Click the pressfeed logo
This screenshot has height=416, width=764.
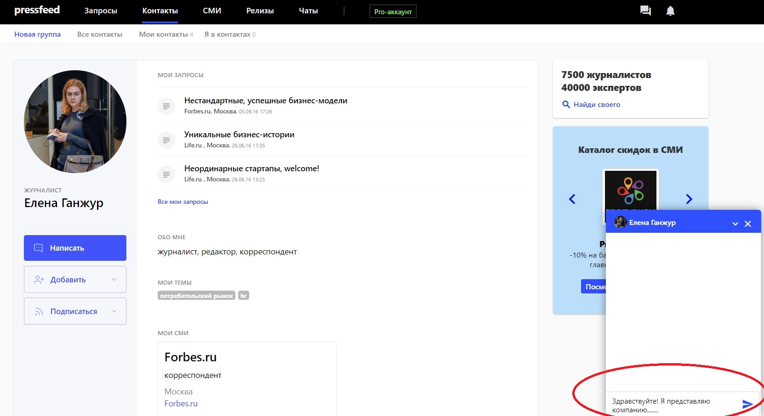tap(37, 10)
